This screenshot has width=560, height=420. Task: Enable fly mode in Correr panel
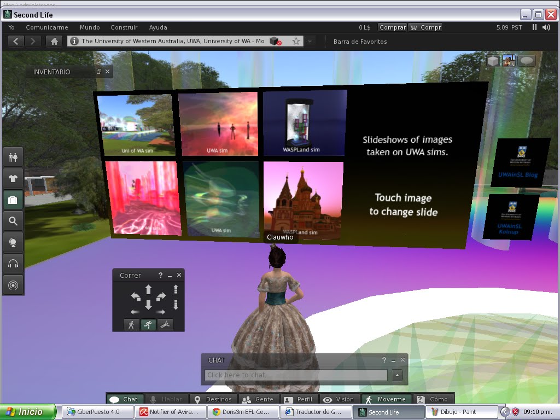tap(165, 324)
